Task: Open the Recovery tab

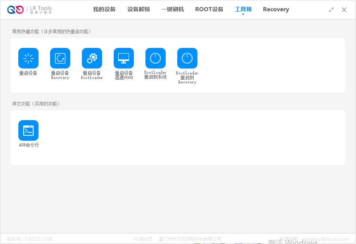Action: click(x=276, y=9)
